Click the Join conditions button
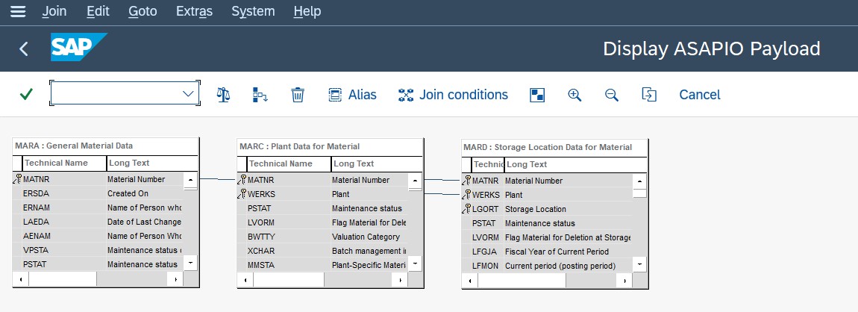Viewport: 858px width, 312px height. [x=453, y=95]
